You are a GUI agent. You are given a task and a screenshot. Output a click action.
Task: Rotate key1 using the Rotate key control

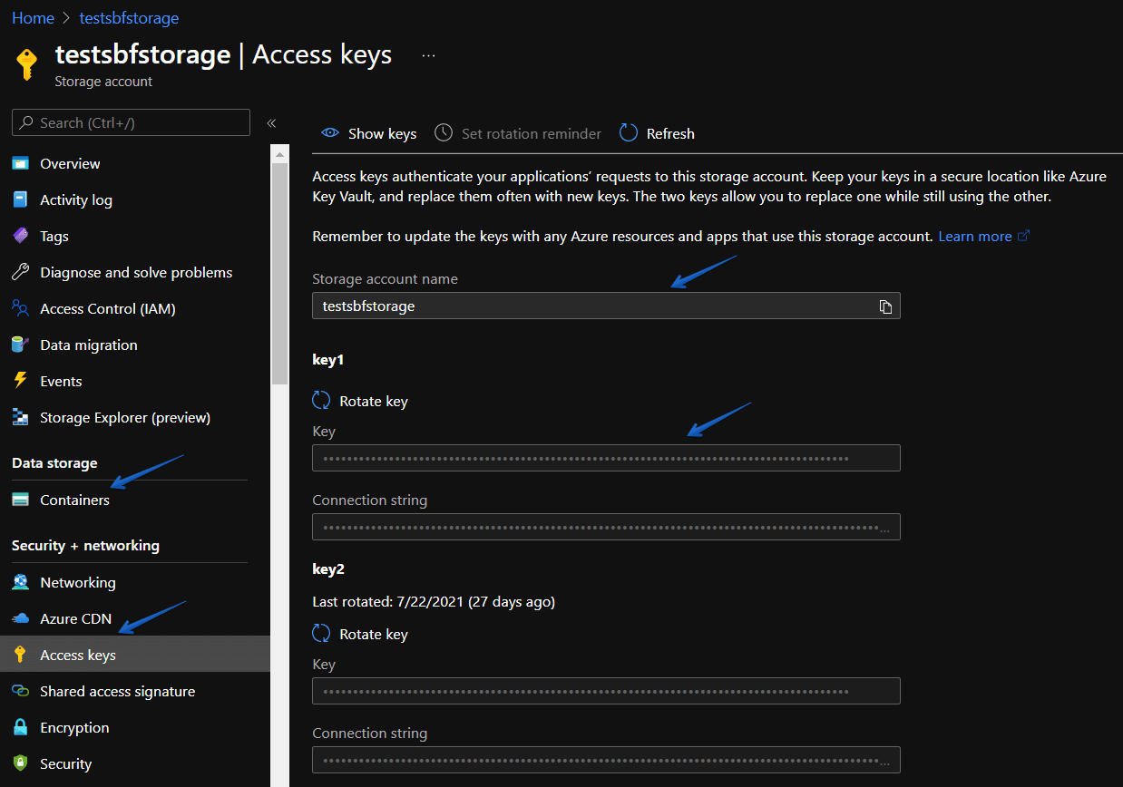click(x=360, y=401)
